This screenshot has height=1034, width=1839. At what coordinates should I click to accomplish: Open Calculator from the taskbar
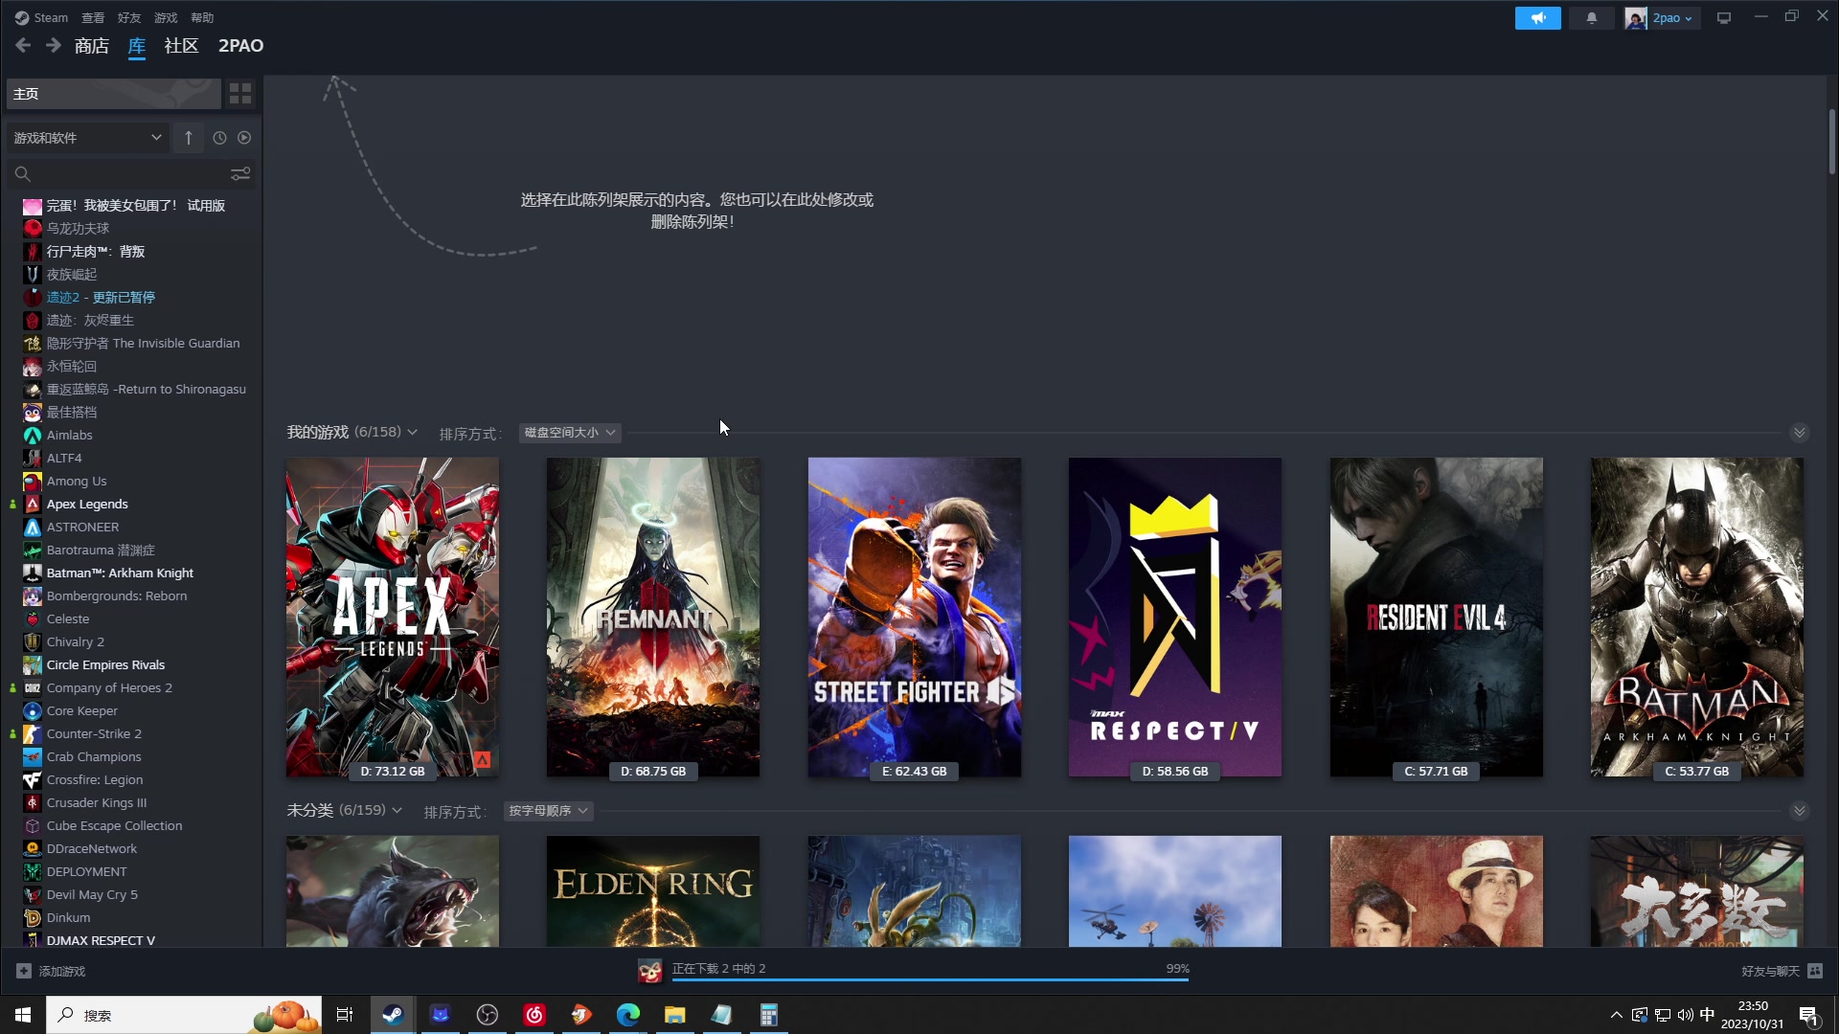(769, 1015)
